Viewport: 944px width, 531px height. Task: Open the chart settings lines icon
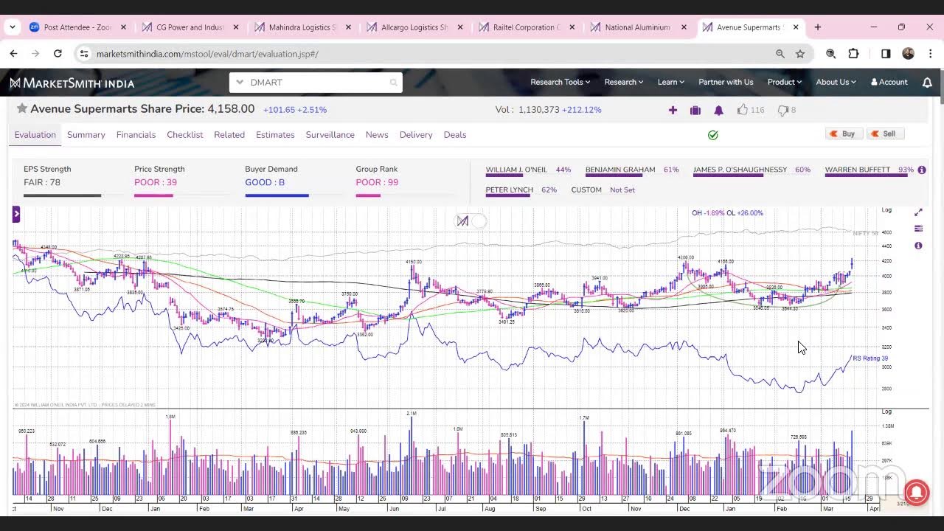(x=918, y=229)
